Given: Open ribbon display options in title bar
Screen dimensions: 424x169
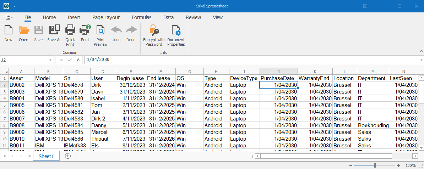Looking at the screenshot, I should click(365, 6).
